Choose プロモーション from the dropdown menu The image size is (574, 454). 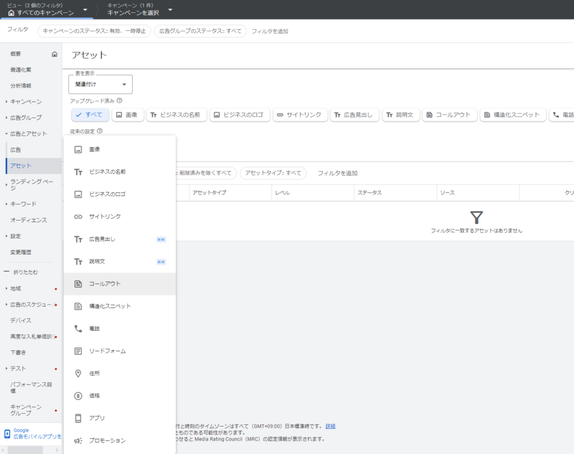tap(120, 441)
